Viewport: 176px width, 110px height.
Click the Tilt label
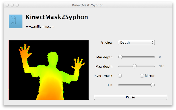110,85
